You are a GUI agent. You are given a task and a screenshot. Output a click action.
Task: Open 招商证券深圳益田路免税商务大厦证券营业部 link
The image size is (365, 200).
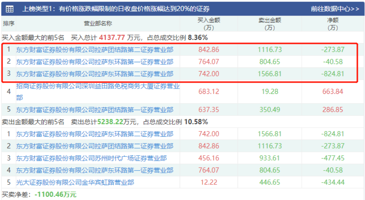tap(98, 92)
